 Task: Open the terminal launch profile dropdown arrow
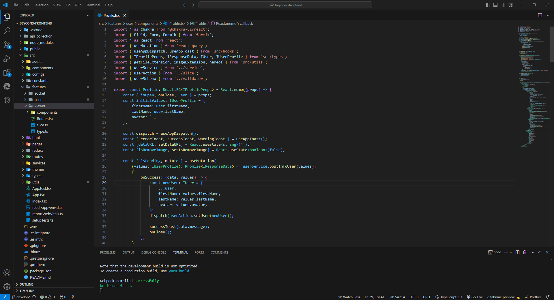pos(511,252)
